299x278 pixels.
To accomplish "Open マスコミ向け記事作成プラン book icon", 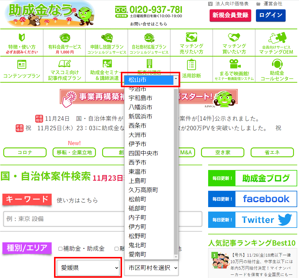I will pos(64,64).
